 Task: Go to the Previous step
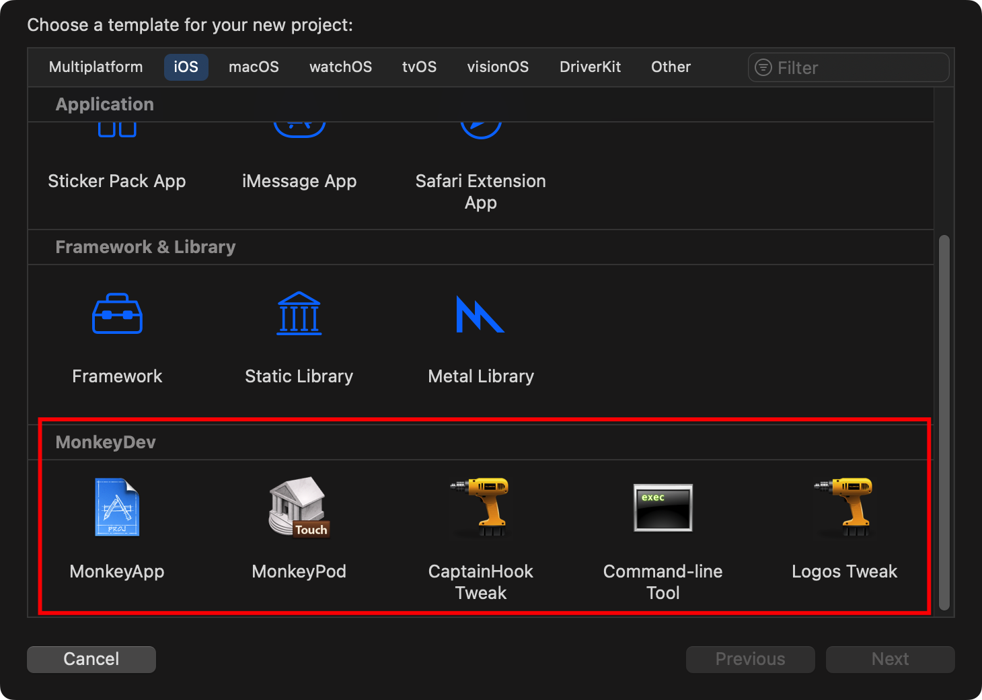click(751, 660)
